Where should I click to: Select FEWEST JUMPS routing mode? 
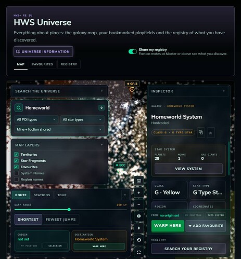tap(61, 220)
